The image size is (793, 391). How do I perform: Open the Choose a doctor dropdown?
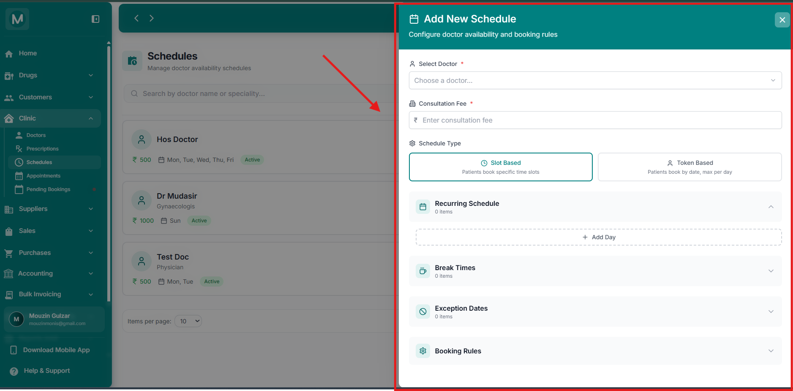pyautogui.click(x=595, y=80)
